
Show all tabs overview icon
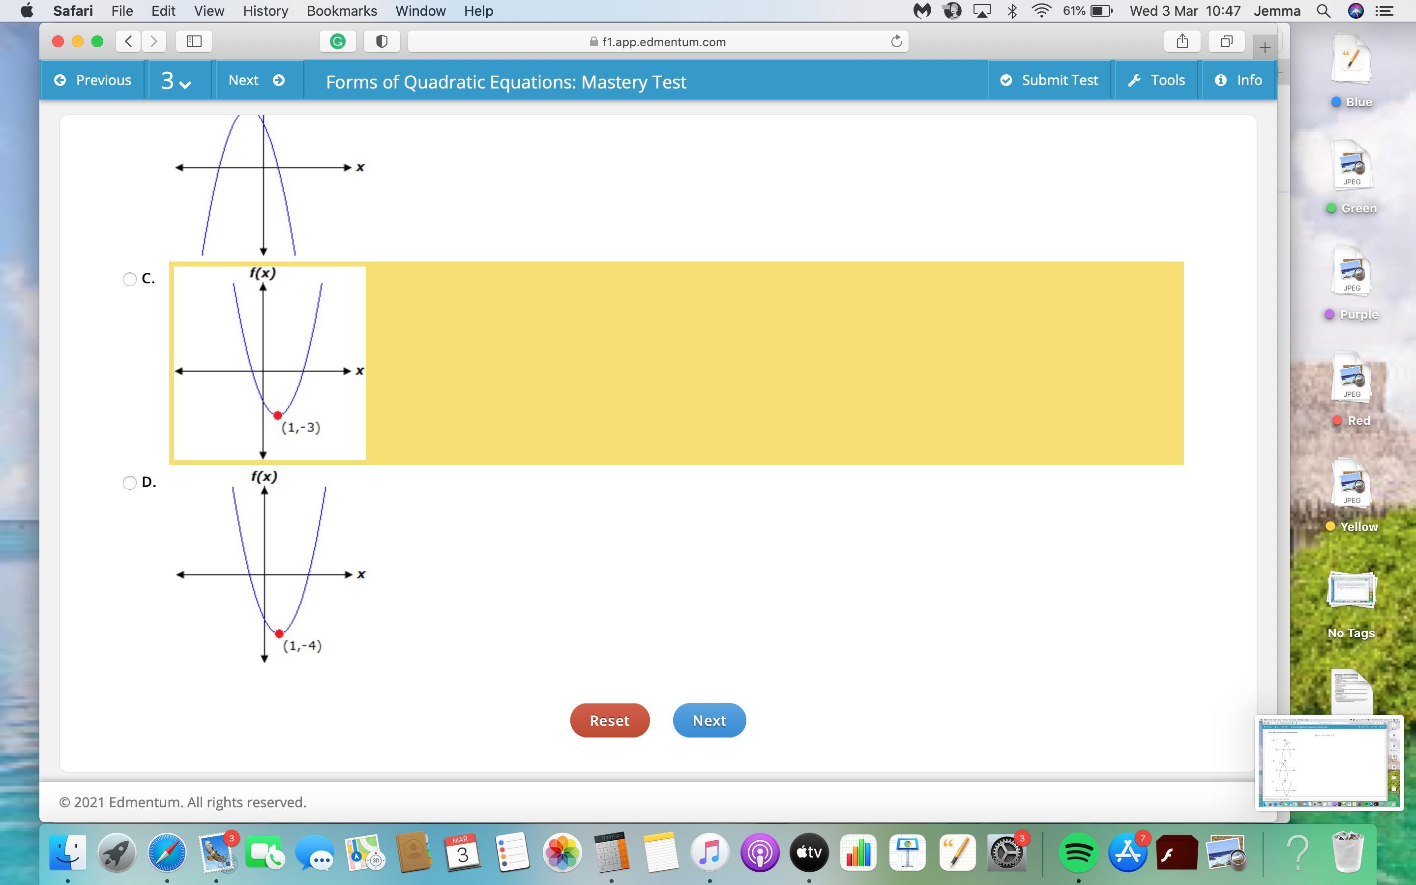coord(1226,42)
